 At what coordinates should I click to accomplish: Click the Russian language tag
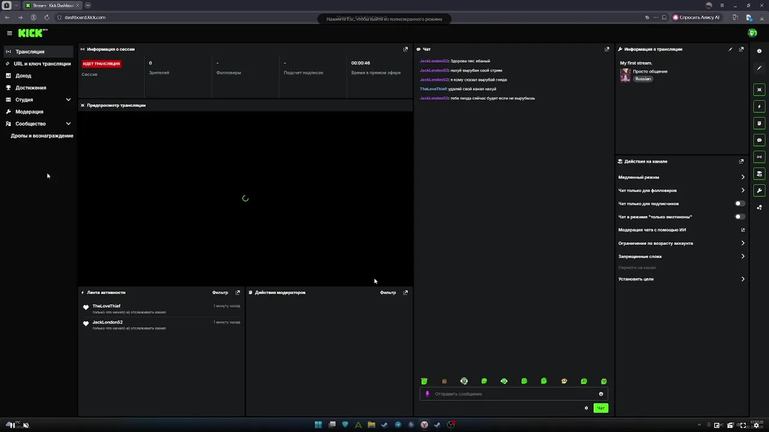(643, 79)
